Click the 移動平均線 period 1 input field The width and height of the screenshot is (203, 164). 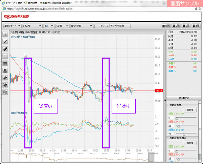tap(172, 118)
